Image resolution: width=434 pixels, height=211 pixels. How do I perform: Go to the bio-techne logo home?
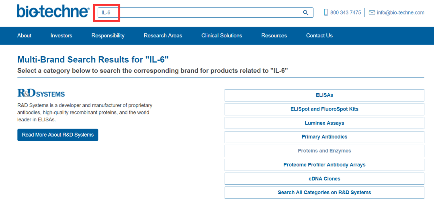[x=53, y=11]
